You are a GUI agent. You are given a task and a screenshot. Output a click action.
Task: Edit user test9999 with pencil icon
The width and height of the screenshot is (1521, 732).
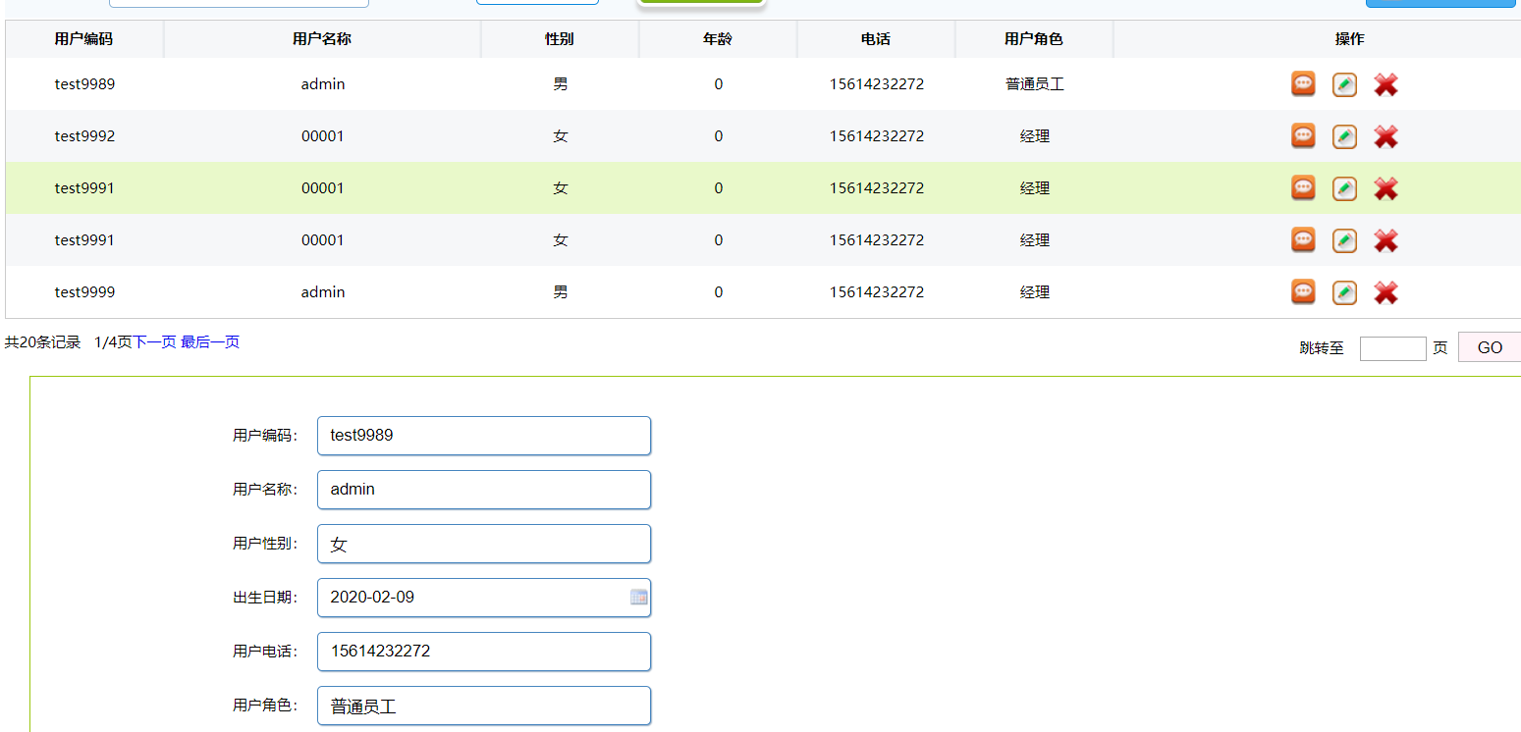click(1344, 293)
